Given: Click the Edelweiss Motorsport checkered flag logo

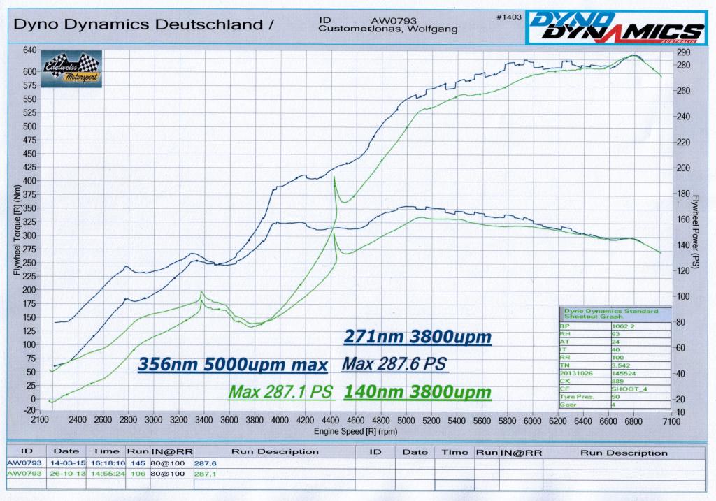Looking at the screenshot, I should [x=71, y=69].
